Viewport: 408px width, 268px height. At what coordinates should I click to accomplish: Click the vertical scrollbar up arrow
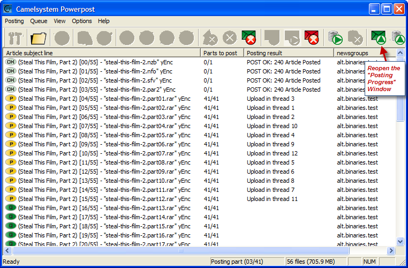(x=400, y=53)
